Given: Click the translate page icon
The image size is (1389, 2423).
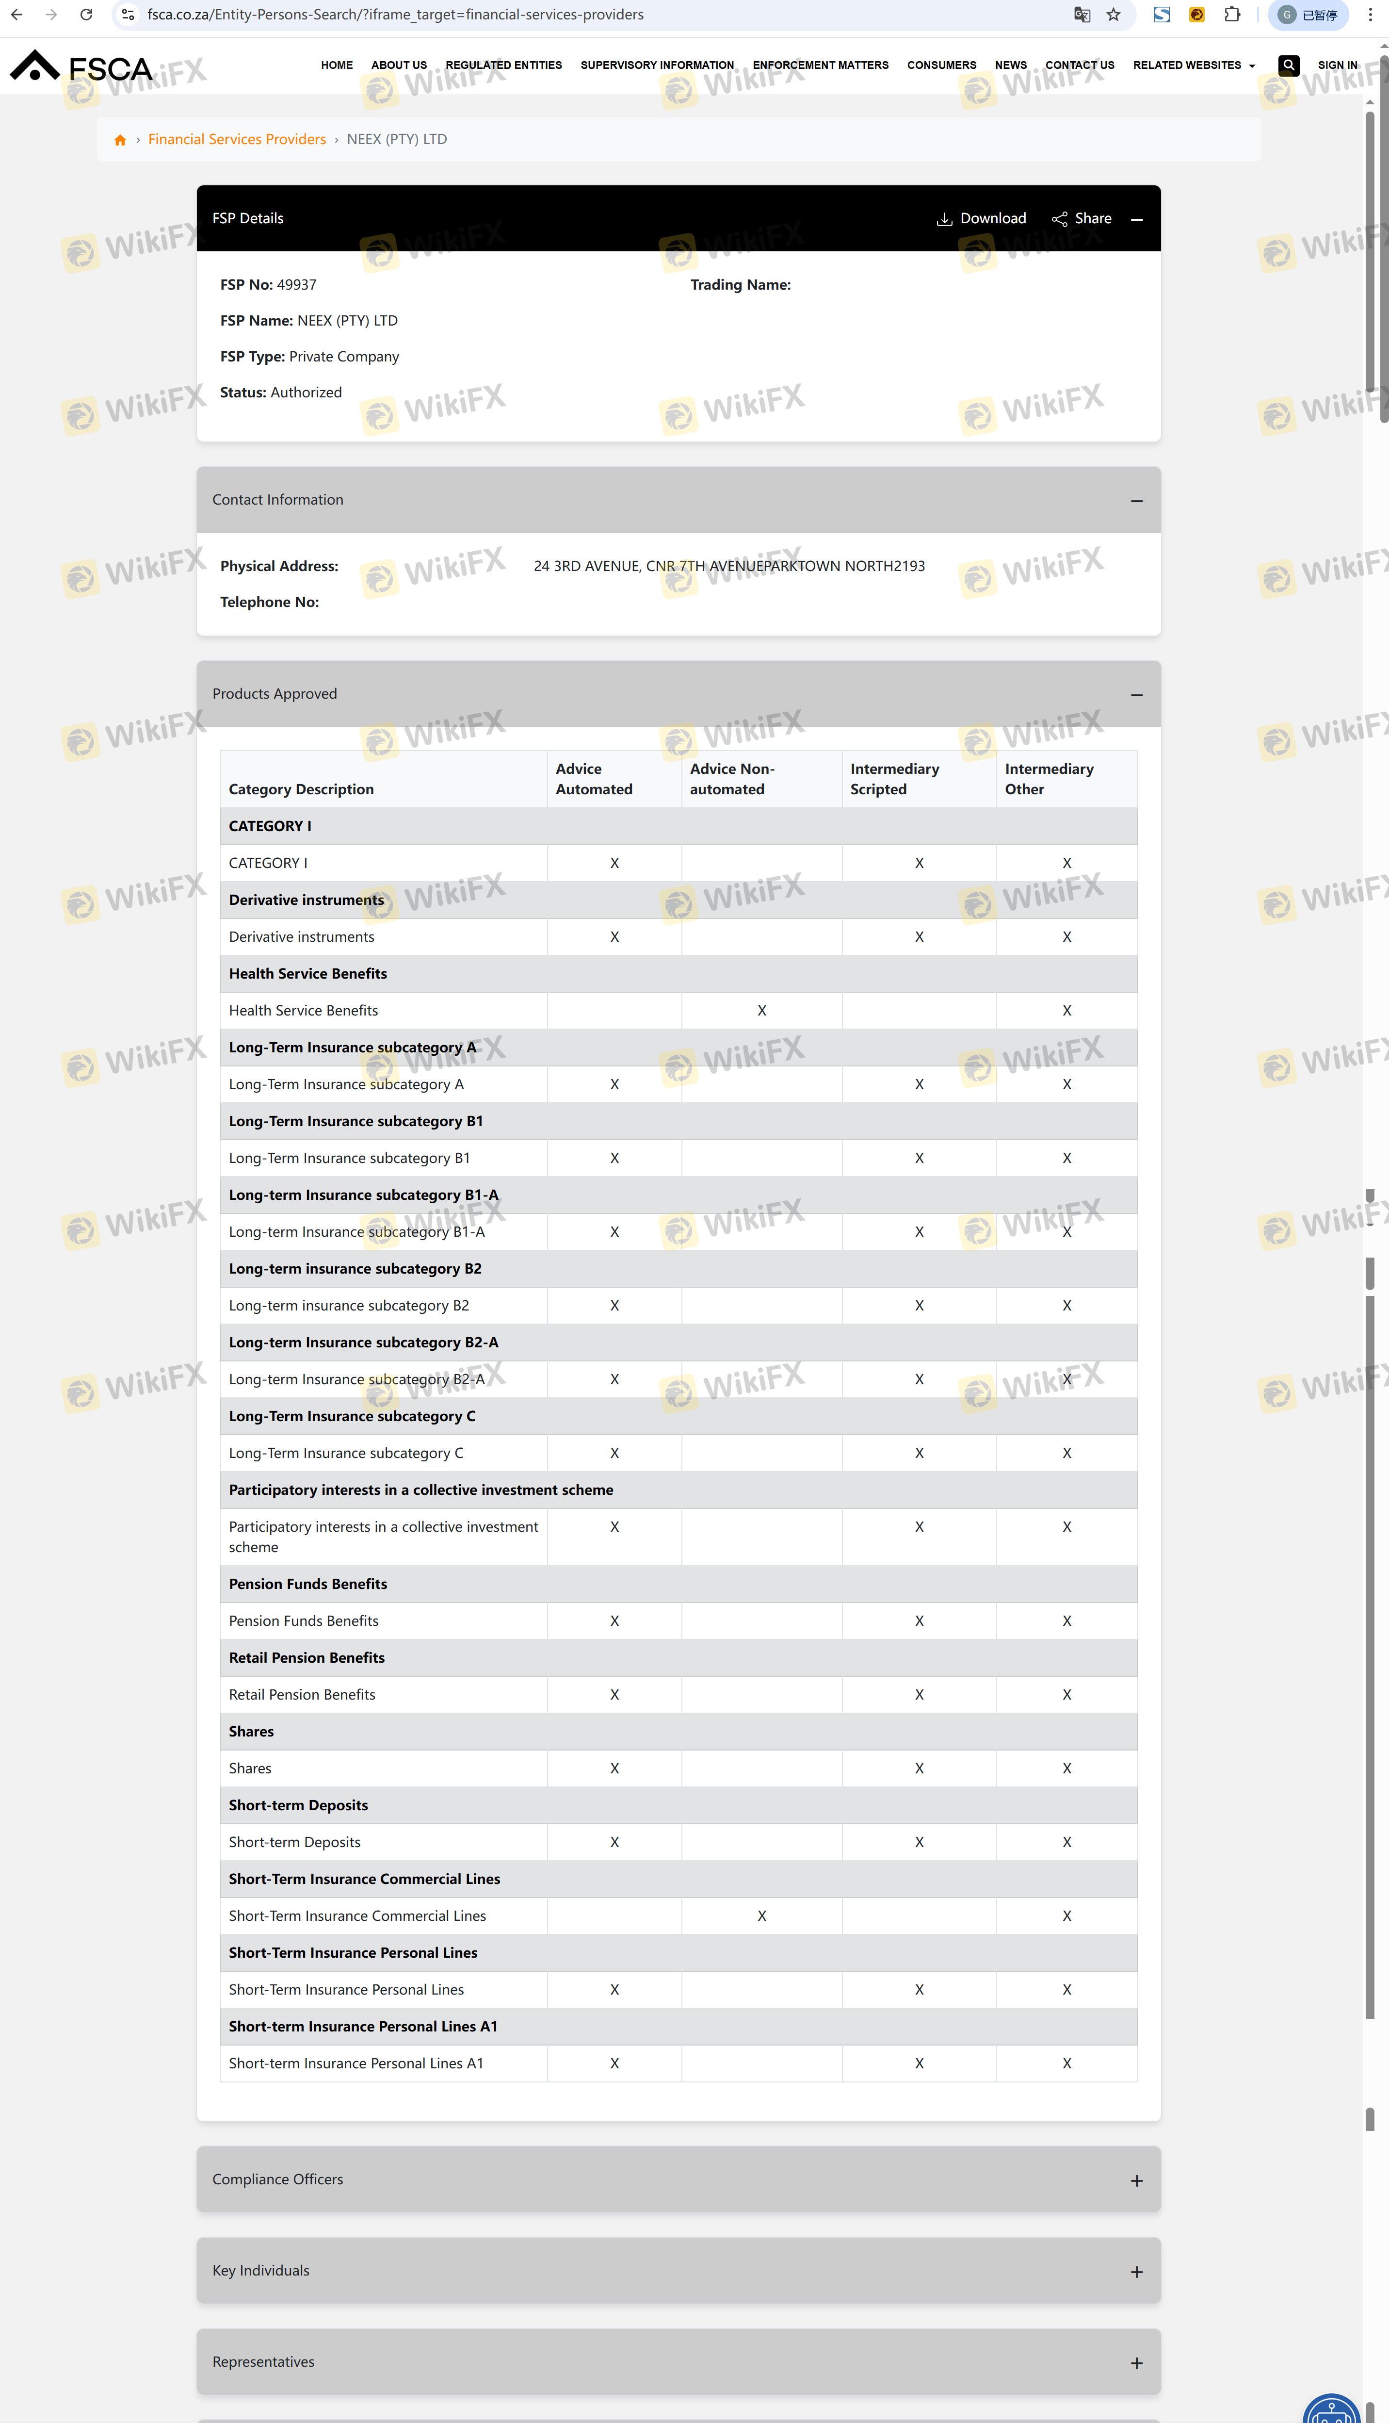Looking at the screenshot, I should tap(1082, 15).
